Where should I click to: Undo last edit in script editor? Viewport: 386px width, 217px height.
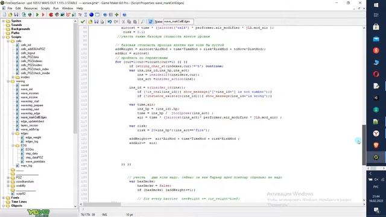point(110,22)
